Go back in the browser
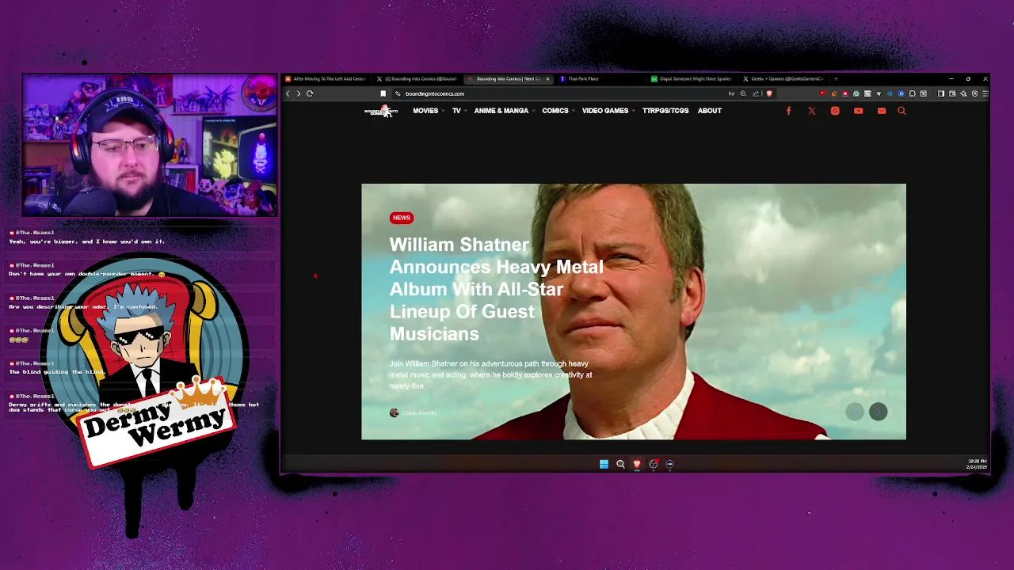This screenshot has width=1014, height=570. pyautogui.click(x=288, y=93)
